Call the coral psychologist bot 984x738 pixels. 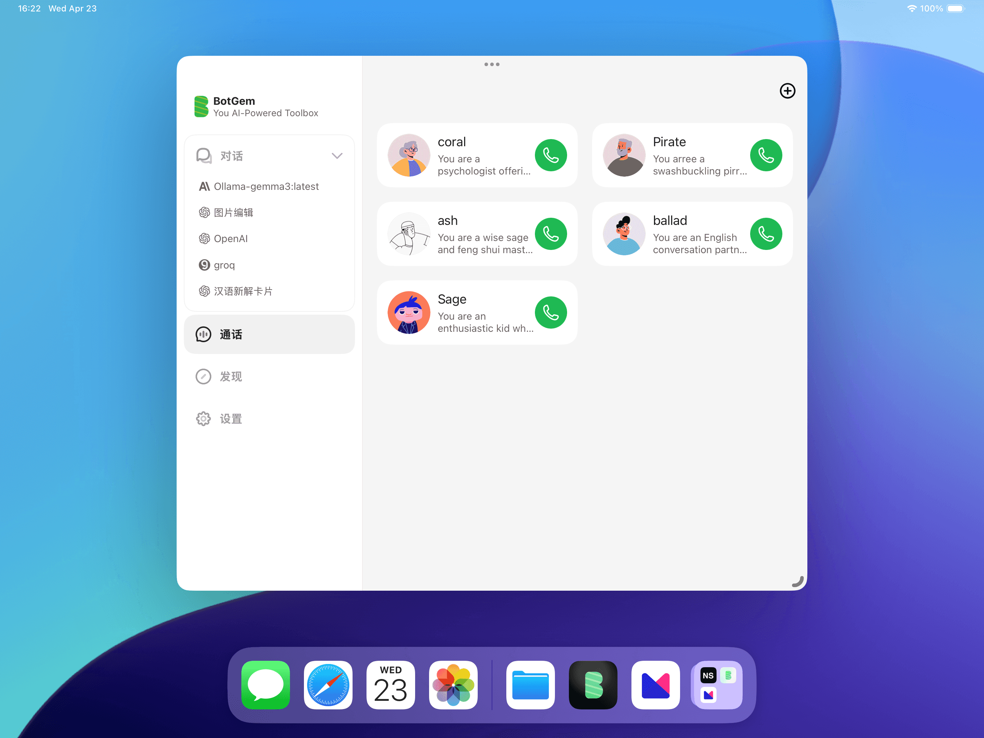click(550, 155)
